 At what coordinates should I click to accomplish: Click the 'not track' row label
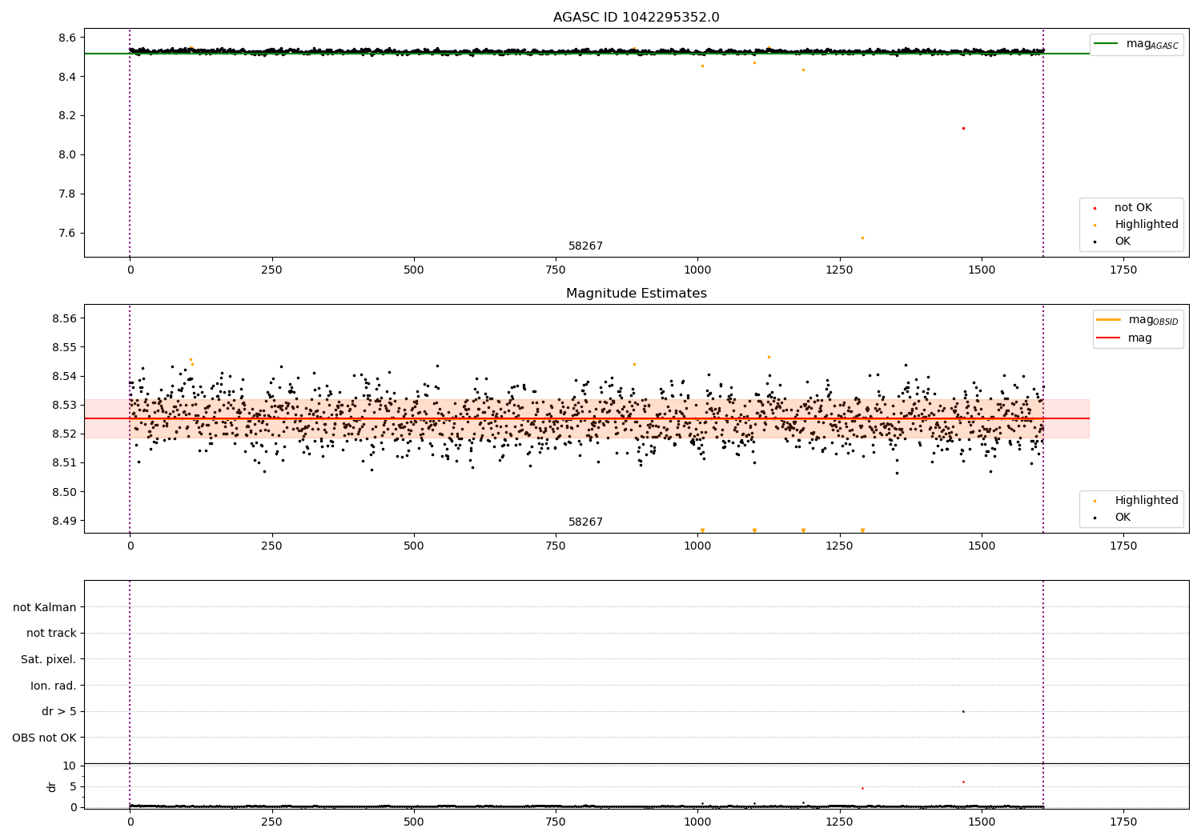51,634
